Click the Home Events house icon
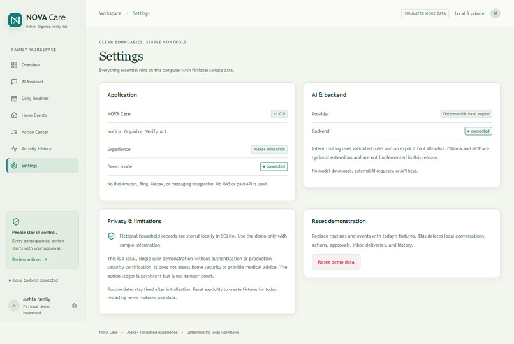The image size is (514, 344). (14, 115)
